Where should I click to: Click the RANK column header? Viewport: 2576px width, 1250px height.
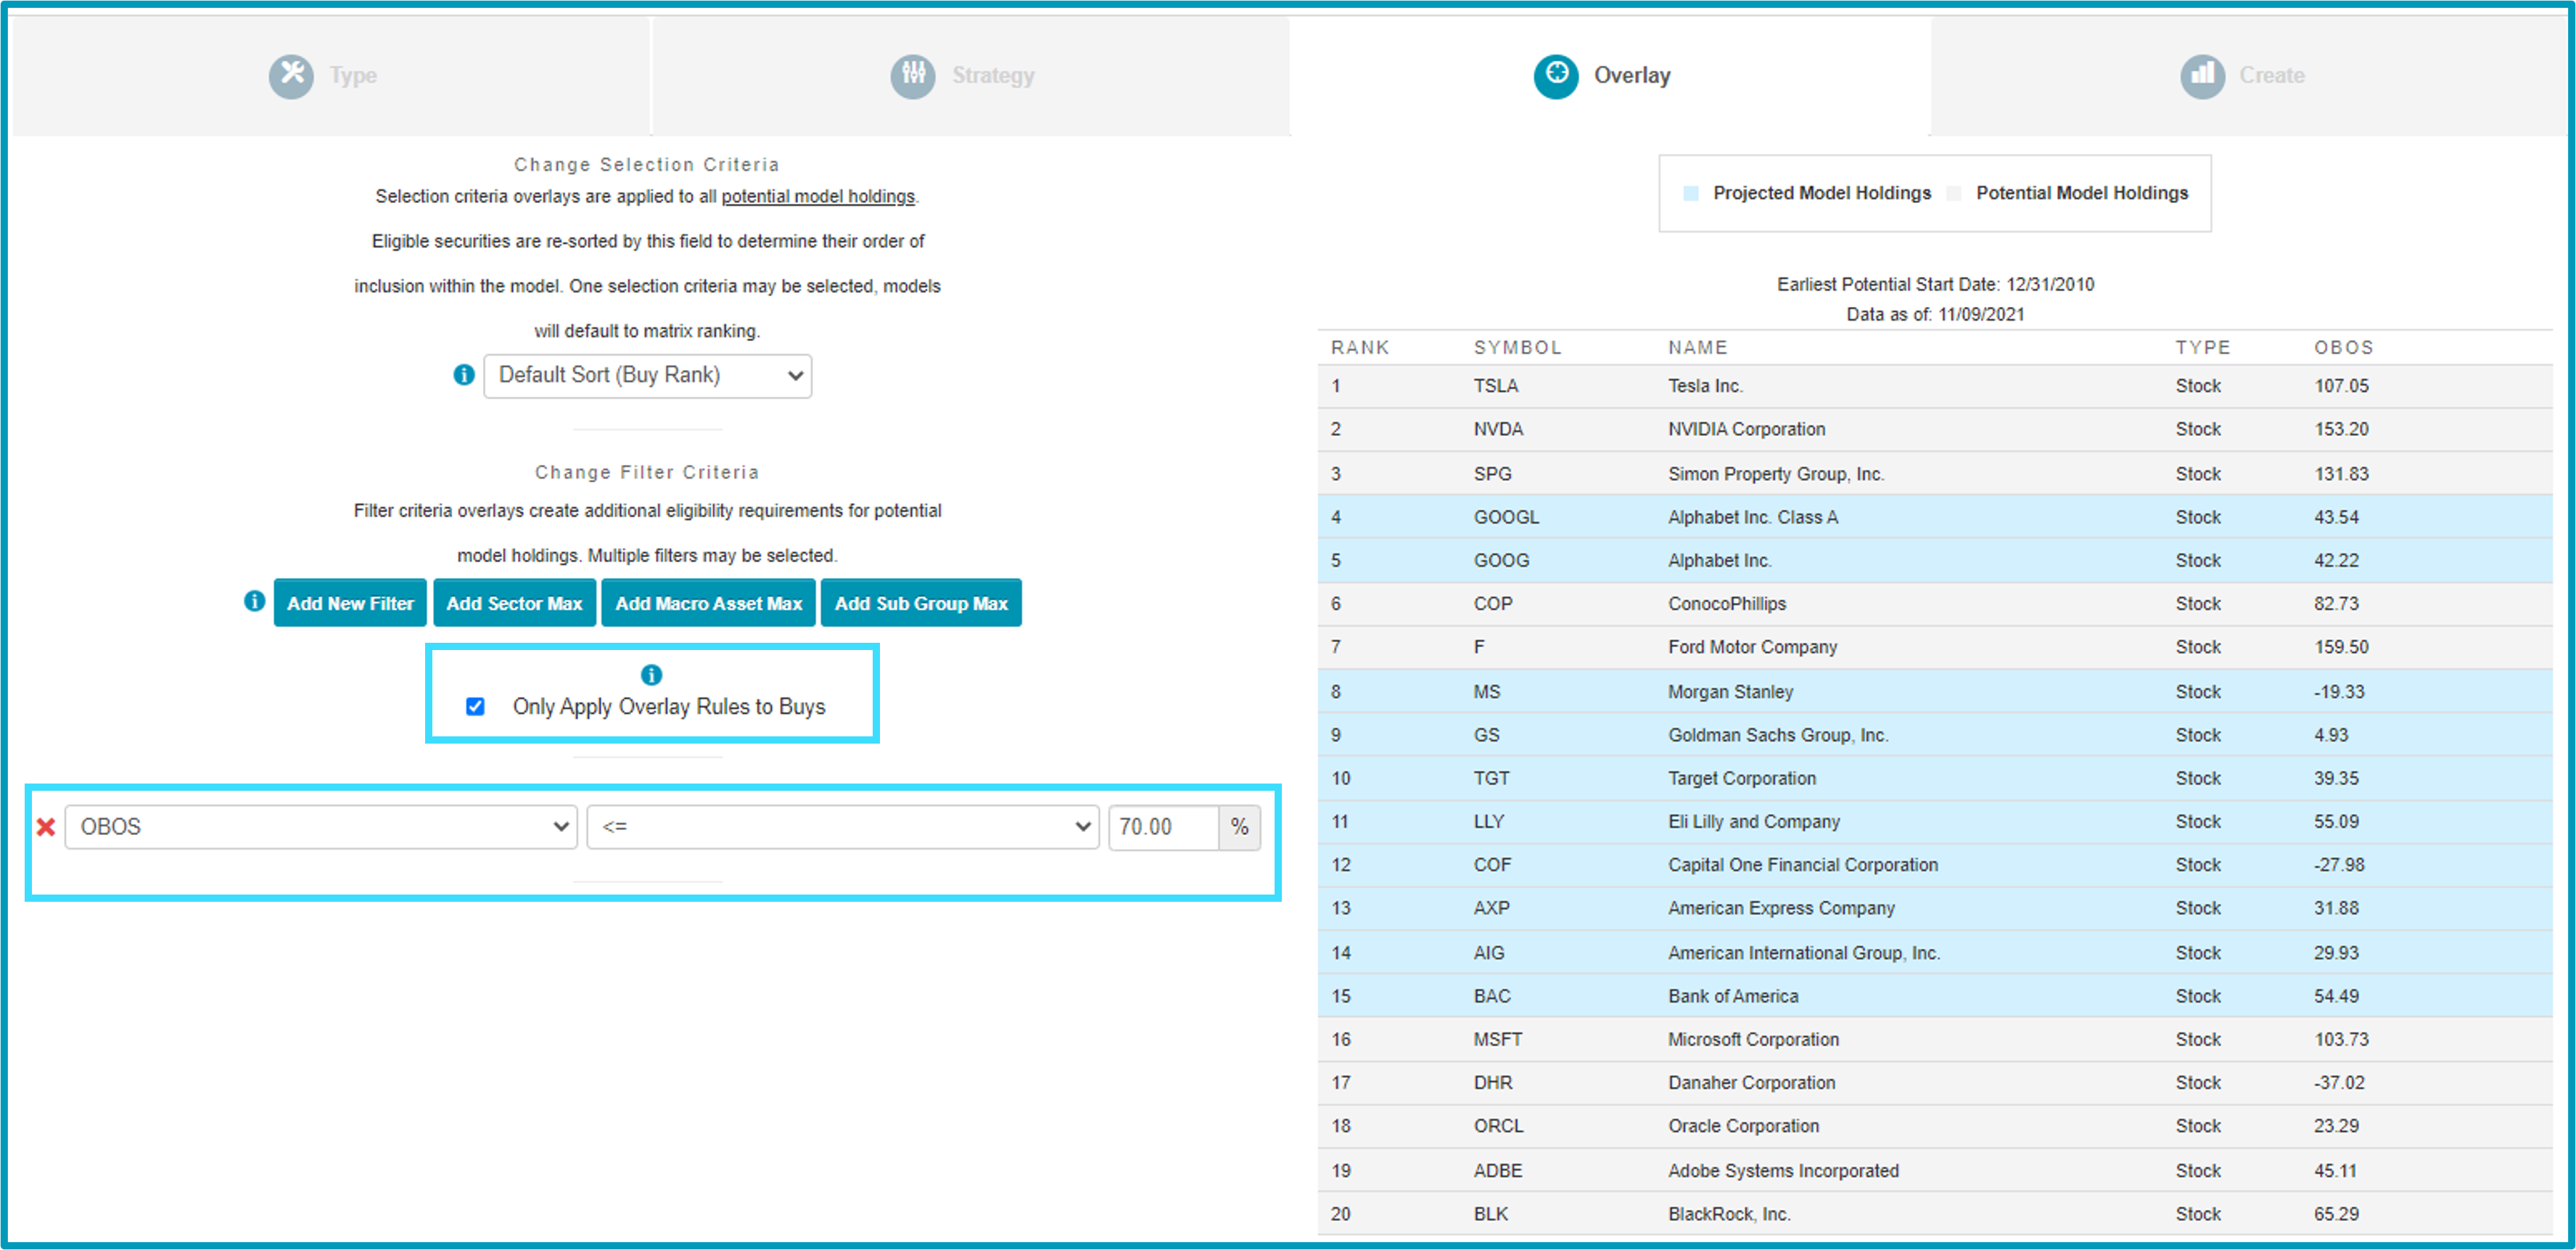(x=1359, y=347)
